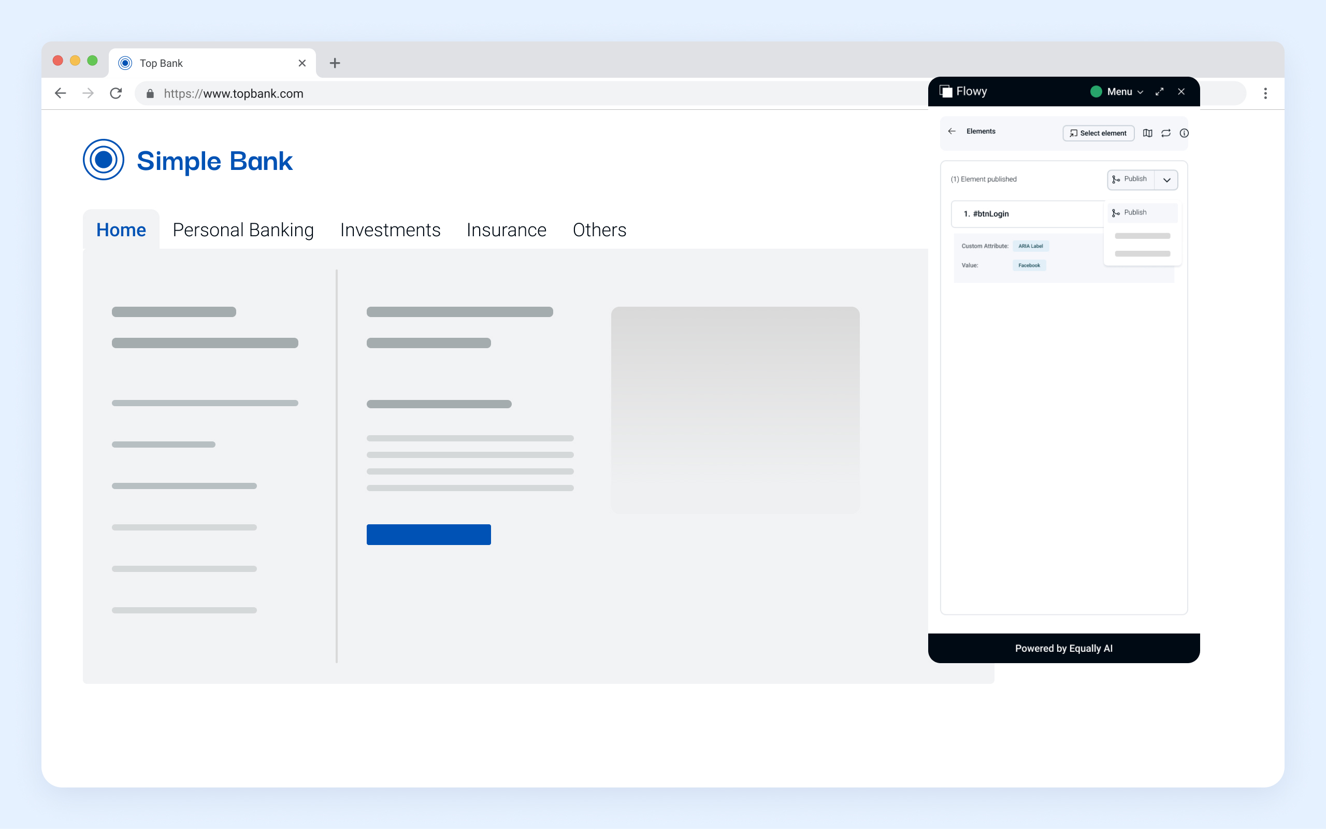Screen dimensions: 1326x831
Task: Expand the Flowy panel to fullscreen
Action: pos(1160,92)
